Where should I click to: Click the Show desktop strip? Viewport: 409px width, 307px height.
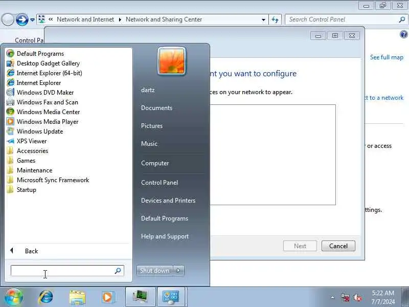405,297
